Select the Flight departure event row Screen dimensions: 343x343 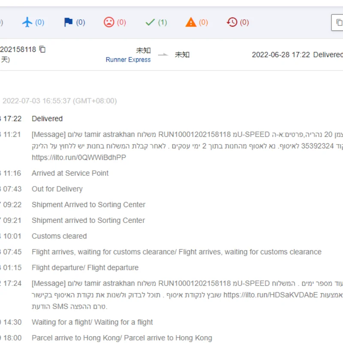pos(69,268)
